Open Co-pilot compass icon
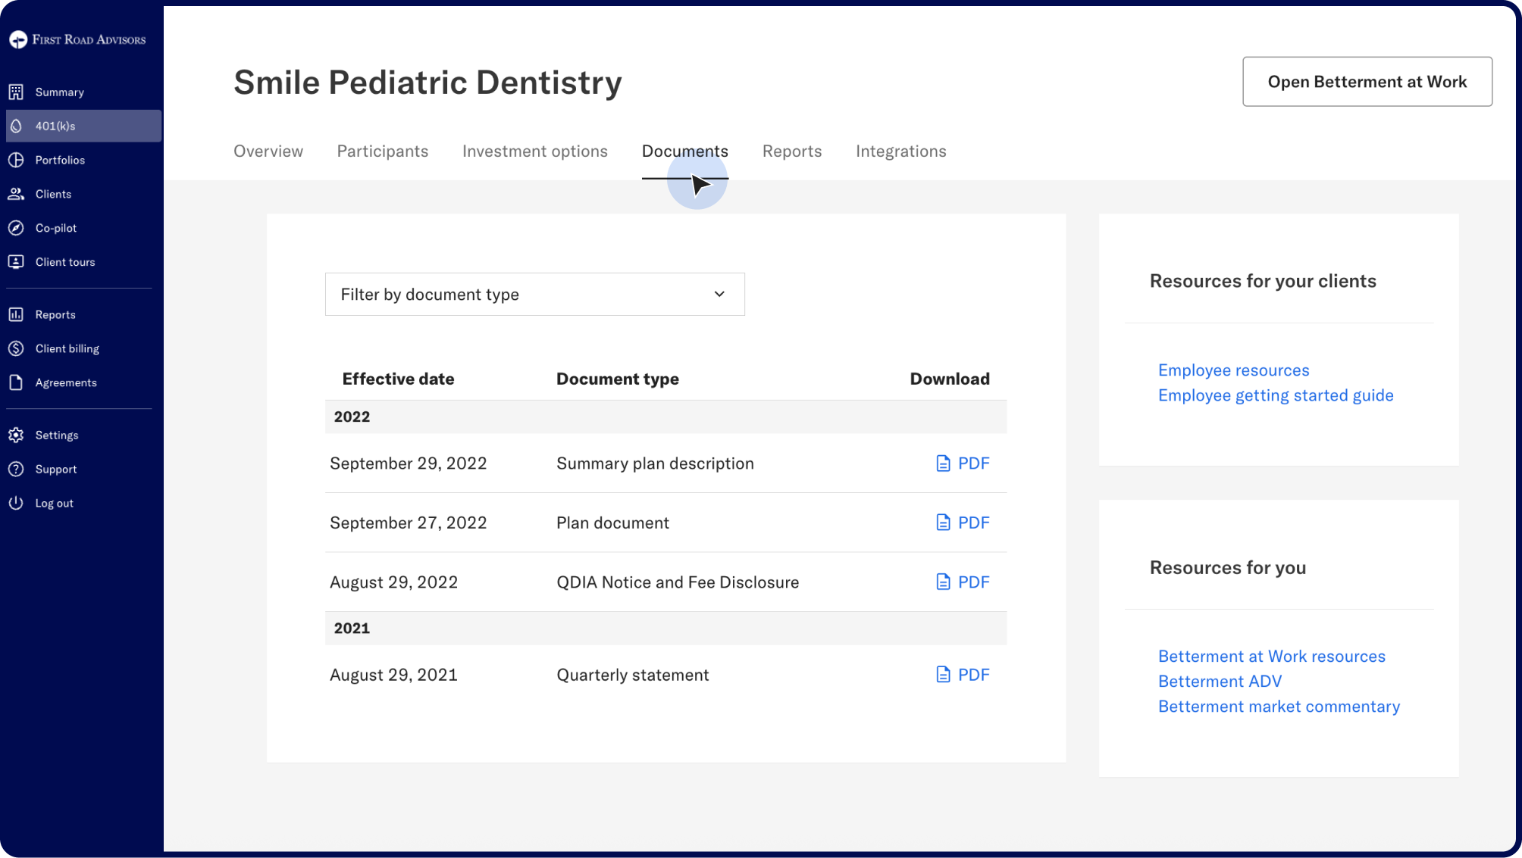This screenshot has height=858, width=1522. point(16,228)
